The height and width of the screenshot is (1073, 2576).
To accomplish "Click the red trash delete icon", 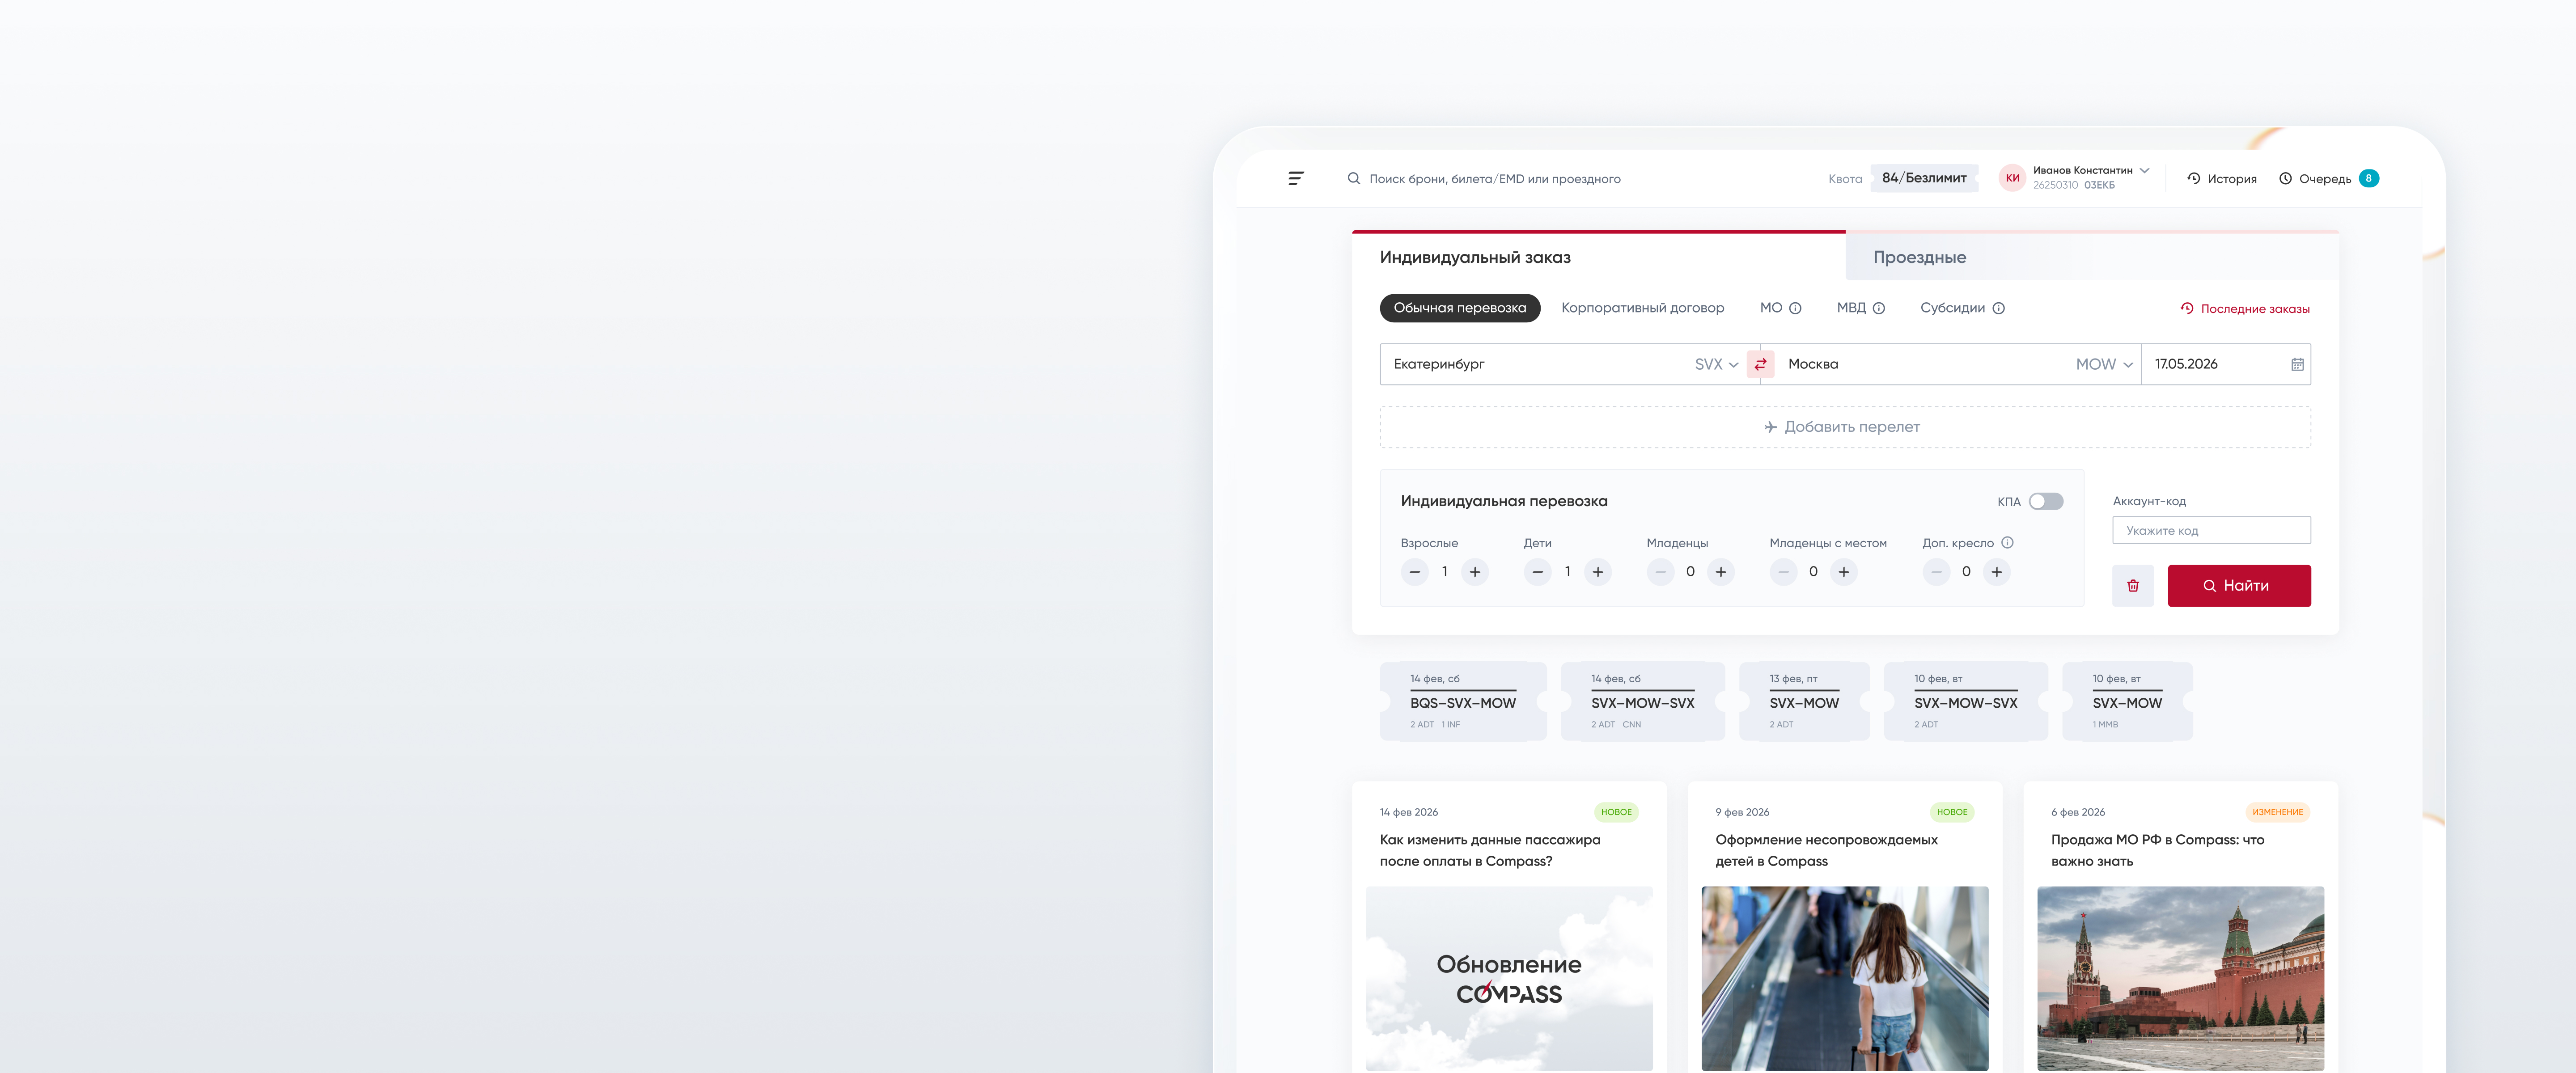I will (x=2133, y=586).
